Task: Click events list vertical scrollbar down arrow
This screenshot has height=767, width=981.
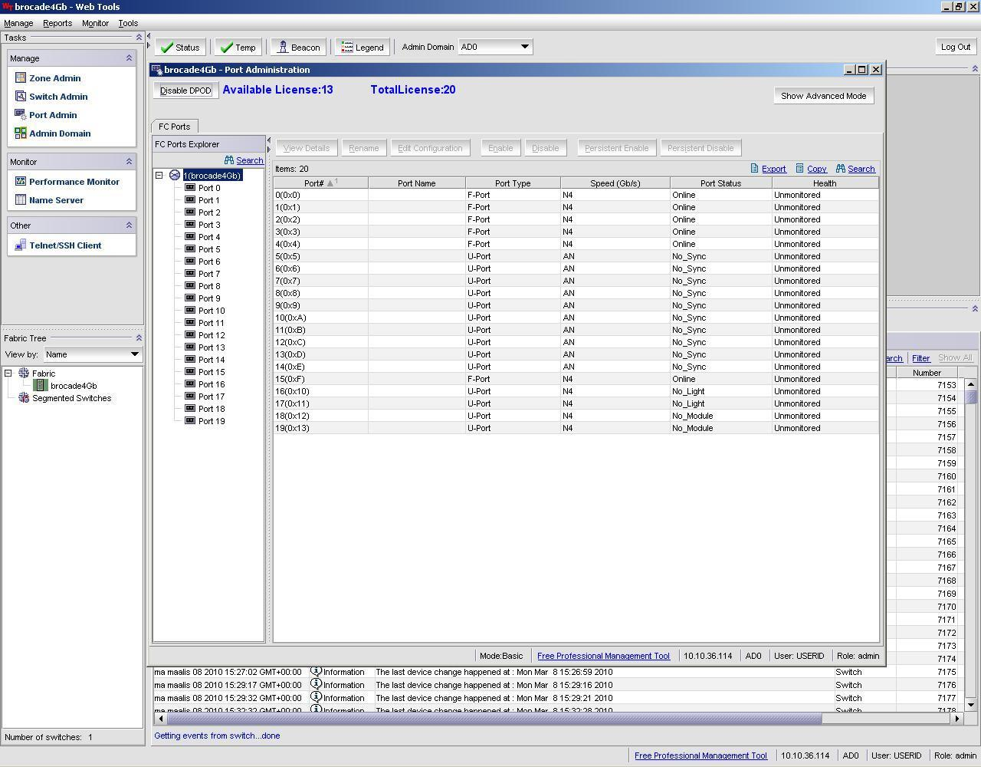Action: (x=971, y=704)
